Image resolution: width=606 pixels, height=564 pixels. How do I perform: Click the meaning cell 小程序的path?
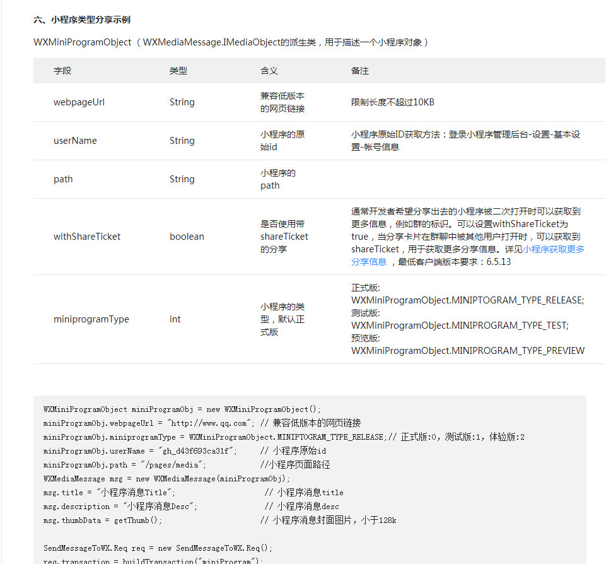click(x=278, y=179)
